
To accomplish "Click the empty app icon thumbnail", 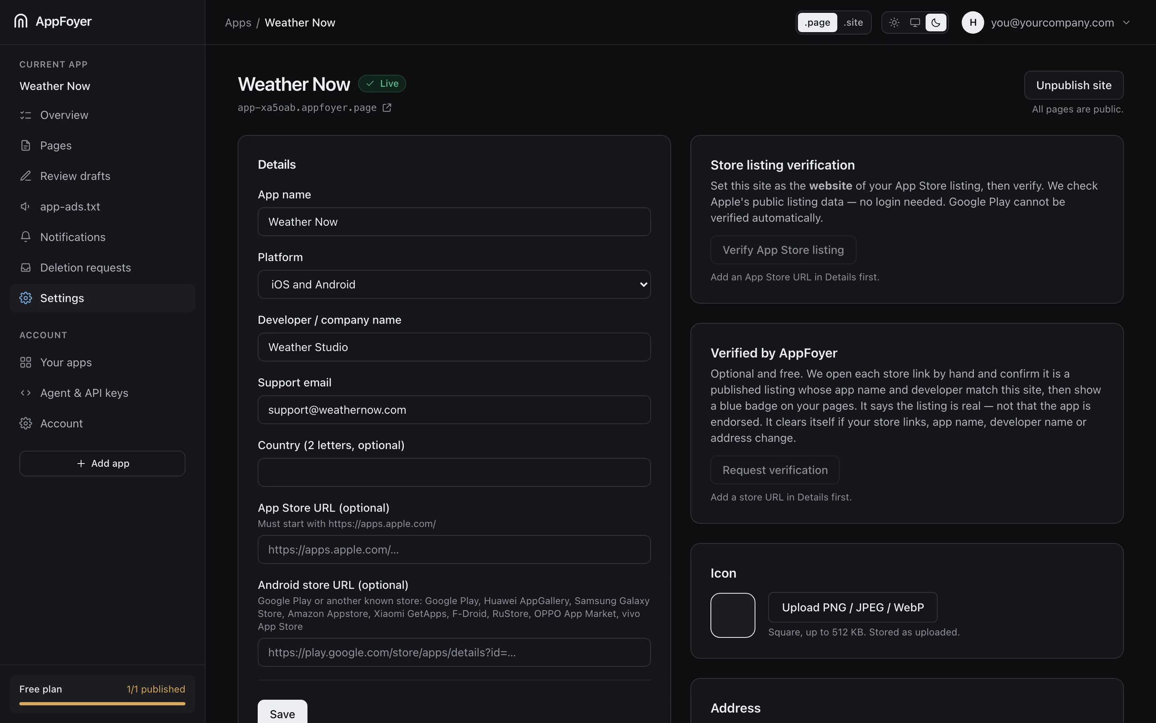I will tap(733, 615).
